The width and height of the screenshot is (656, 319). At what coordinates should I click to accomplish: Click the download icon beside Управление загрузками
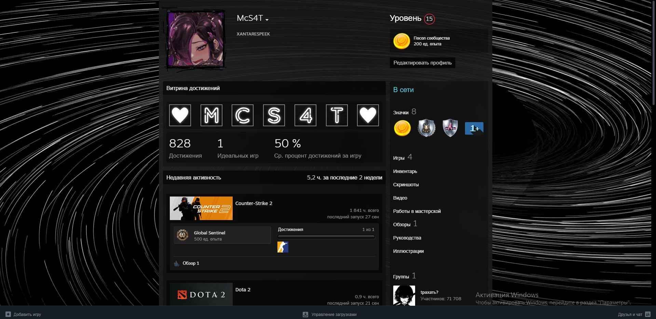click(x=305, y=314)
